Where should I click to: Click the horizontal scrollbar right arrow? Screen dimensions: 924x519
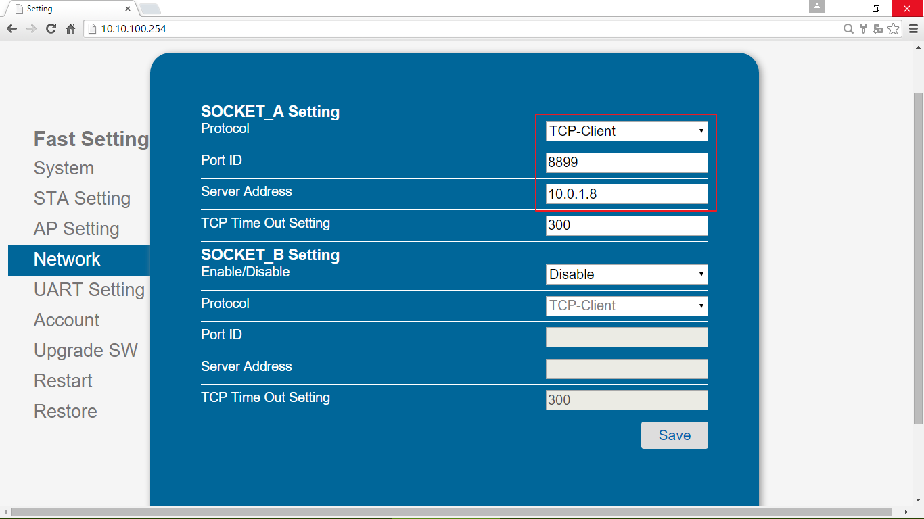point(906,512)
